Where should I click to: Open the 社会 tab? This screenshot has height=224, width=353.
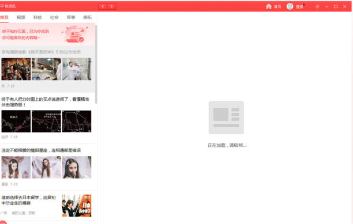[54, 17]
